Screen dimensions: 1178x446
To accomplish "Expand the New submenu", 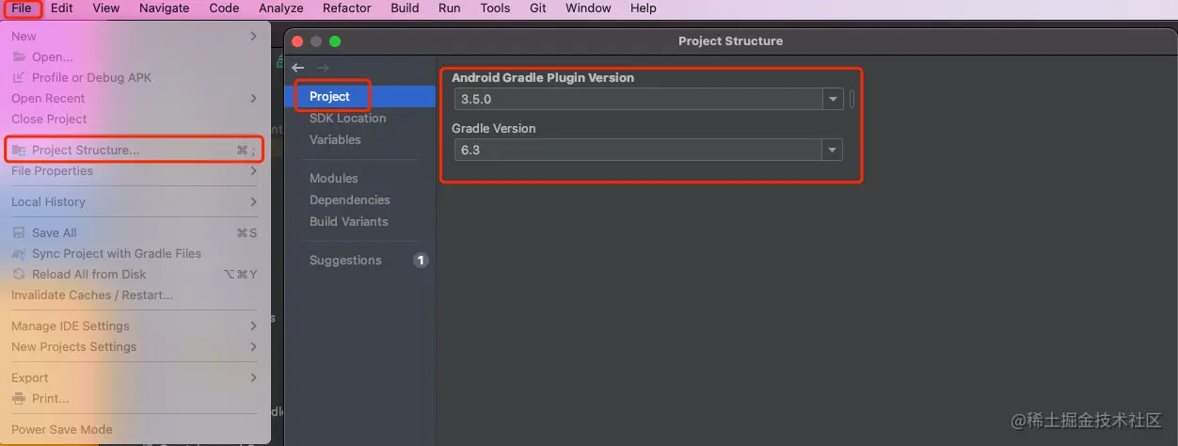I will (253, 37).
